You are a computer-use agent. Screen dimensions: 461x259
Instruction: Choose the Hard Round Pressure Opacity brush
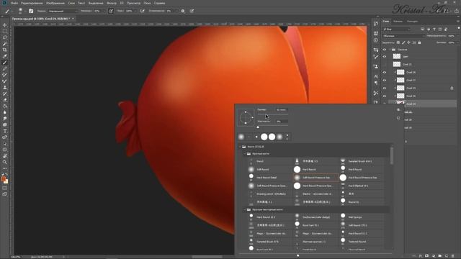316,186
